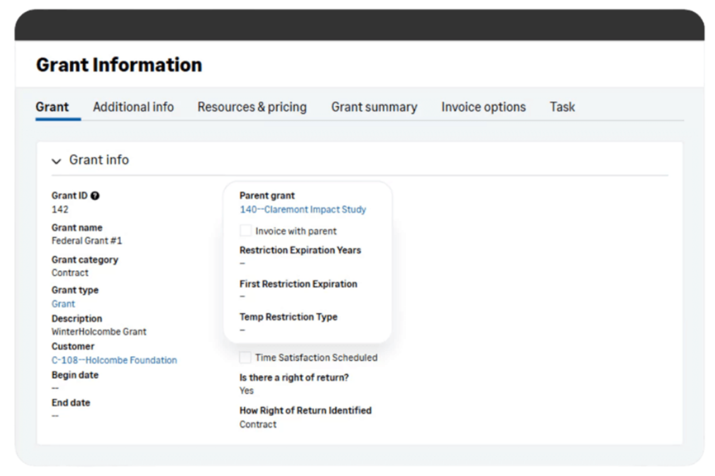Click the First Restriction Expiration value
Screen dimensions: 715x476
[242, 297]
